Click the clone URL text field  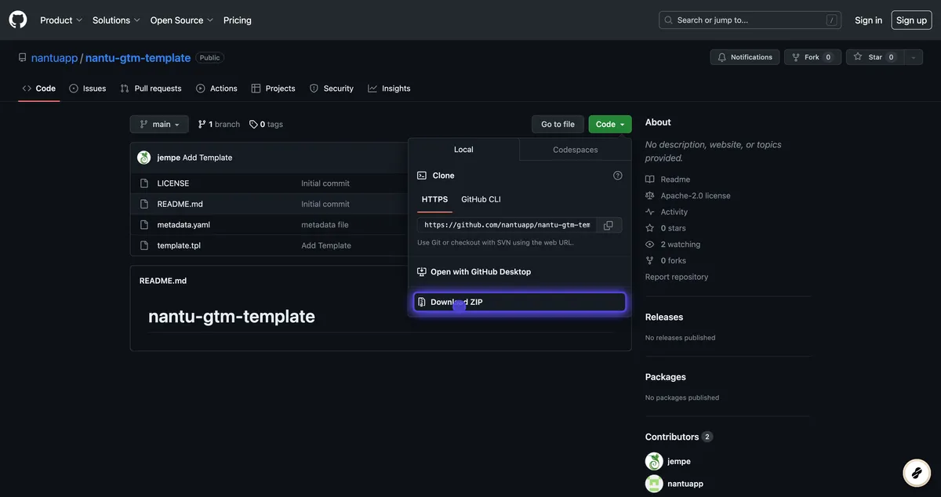tap(507, 225)
